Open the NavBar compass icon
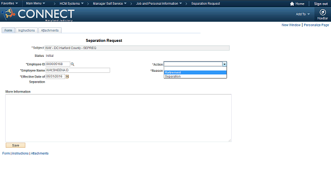This screenshot has height=186, width=331. 323,12
